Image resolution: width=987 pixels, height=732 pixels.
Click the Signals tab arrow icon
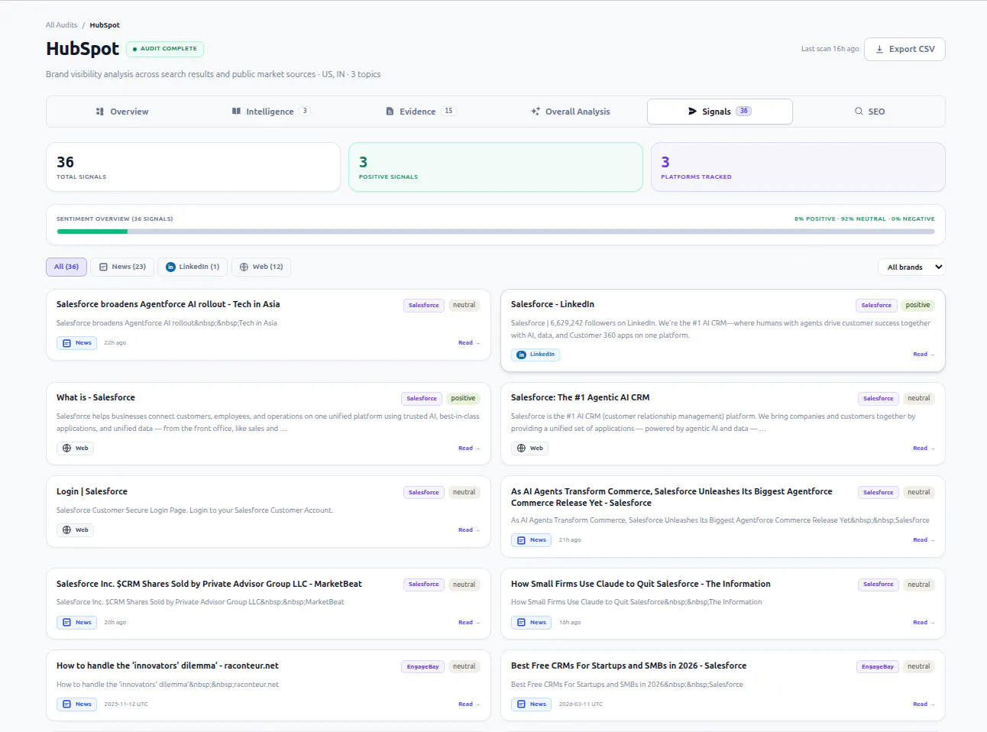point(692,112)
